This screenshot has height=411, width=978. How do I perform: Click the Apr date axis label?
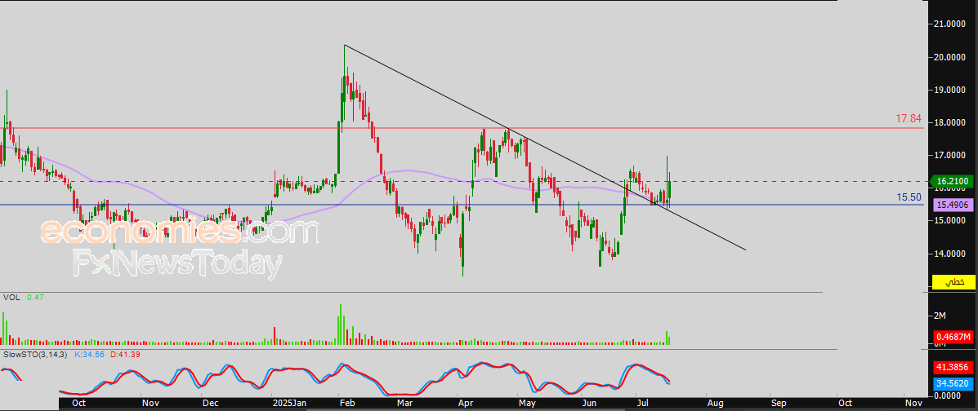[x=465, y=403]
